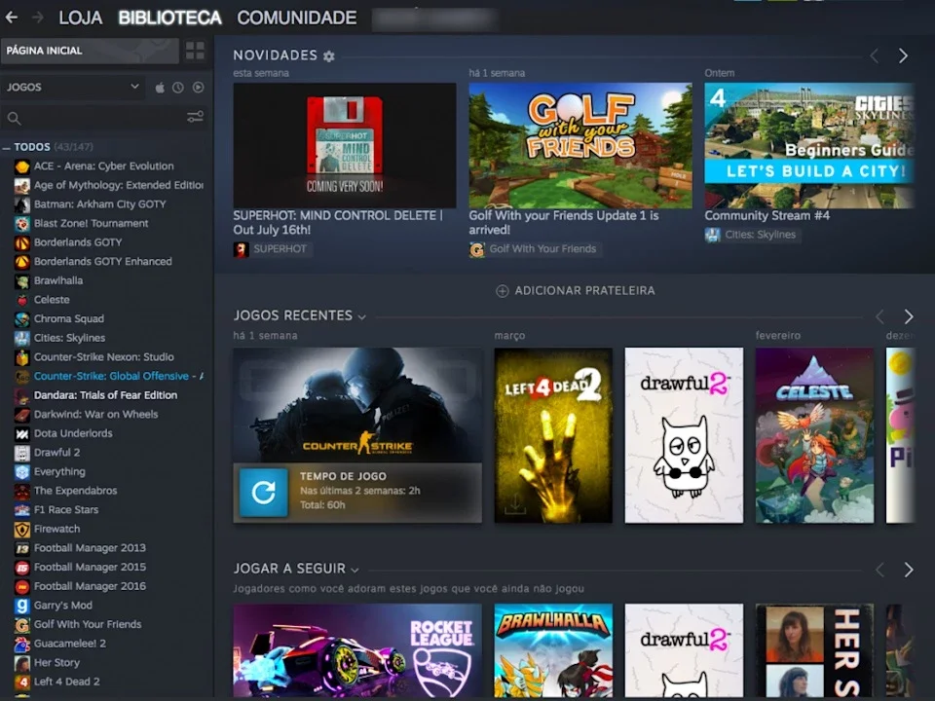Open the Jogos Recentes shelf dropdown
This screenshot has height=701, width=935.
point(362,317)
